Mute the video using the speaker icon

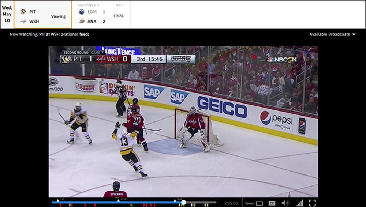tap(285, 203)
